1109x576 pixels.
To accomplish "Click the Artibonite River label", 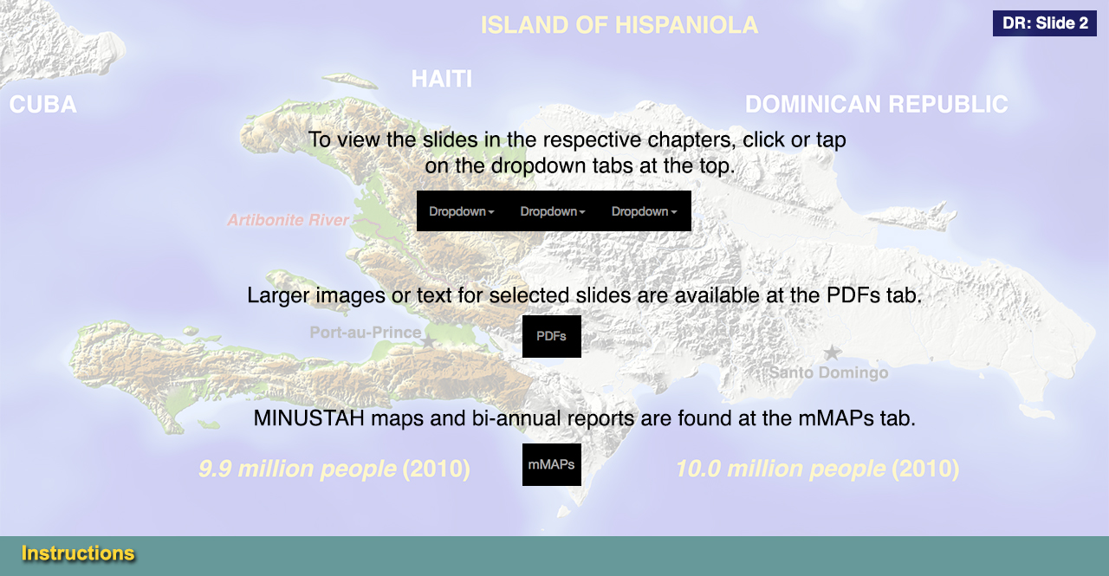I will [x=288, y=220].
